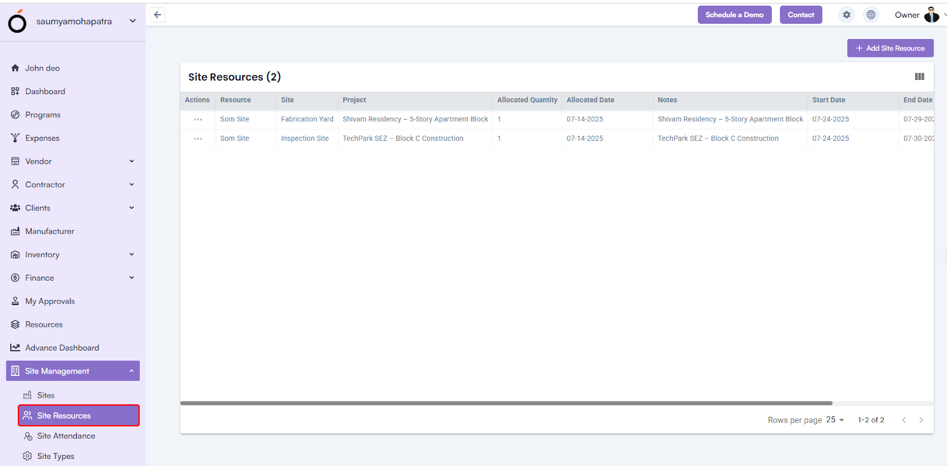Screen dimensions: 947x466
Task: Click the Schedule a Demo button
Action: (735, 15)
